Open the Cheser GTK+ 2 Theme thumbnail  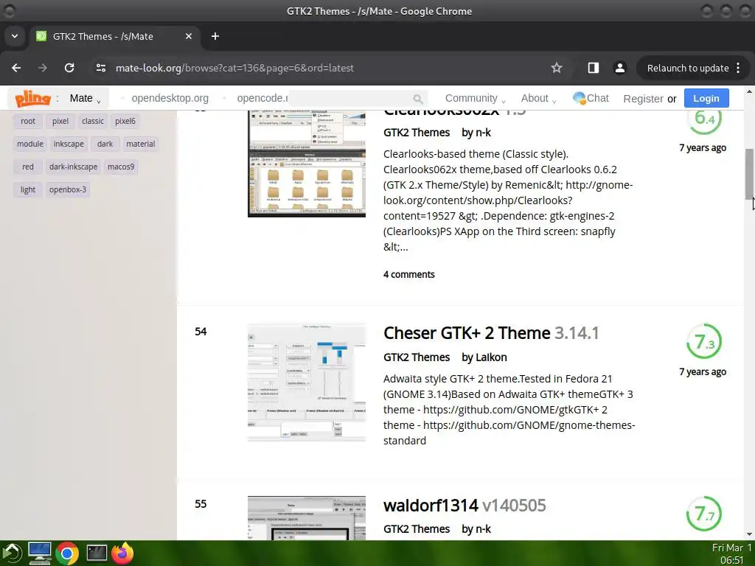click(307, 382)
